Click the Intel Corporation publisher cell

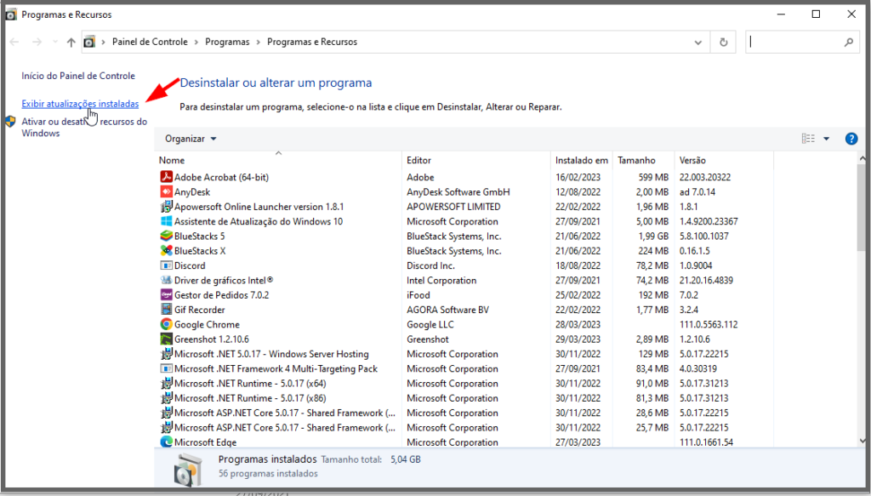pyautogui.click(x=441, y=280)
